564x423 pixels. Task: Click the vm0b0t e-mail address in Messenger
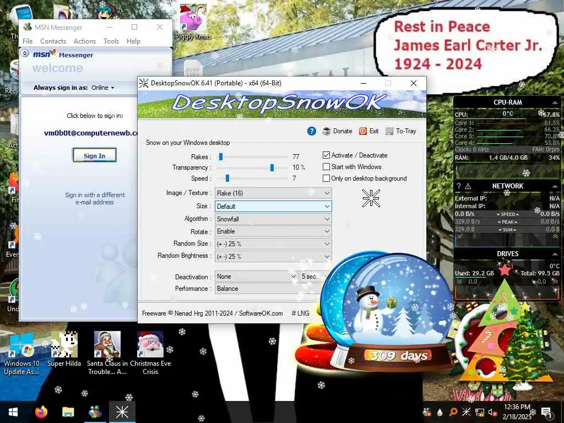(x=90, y=133)
